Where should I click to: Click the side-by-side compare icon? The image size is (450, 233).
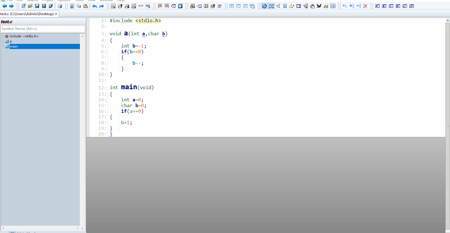[x=333, y=6]
